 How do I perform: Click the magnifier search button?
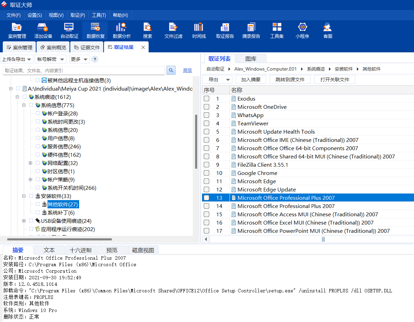171,70
